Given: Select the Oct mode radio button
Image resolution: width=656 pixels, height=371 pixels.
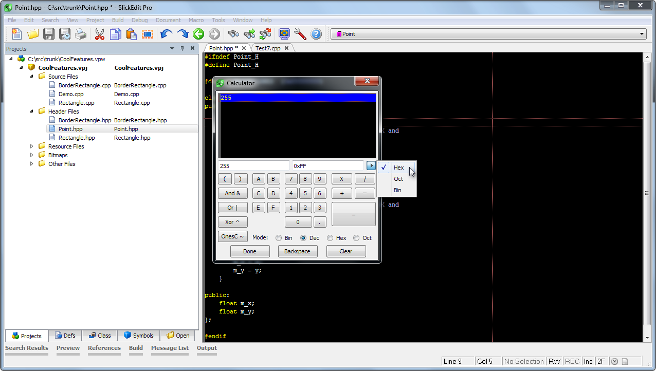Looking at the screenshot, I should pyautogui.click(x=356, y=238).
